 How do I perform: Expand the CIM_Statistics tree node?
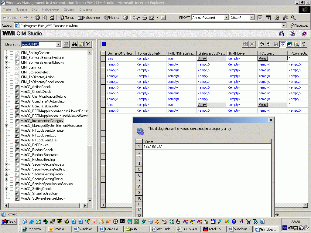[7, 67]
